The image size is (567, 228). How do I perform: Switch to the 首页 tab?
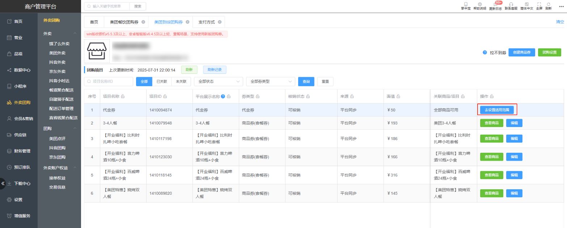tap(94, 22)
